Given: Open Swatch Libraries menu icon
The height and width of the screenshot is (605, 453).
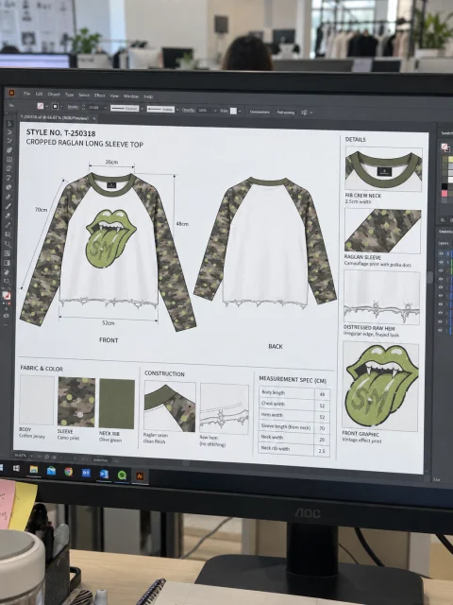Looking at the screenshot, I should [x=443, y=220].
